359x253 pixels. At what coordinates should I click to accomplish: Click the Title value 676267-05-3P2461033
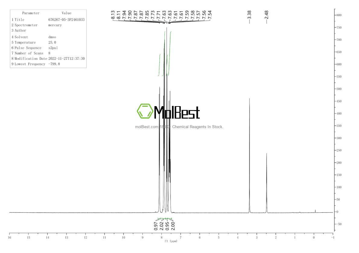66,20
